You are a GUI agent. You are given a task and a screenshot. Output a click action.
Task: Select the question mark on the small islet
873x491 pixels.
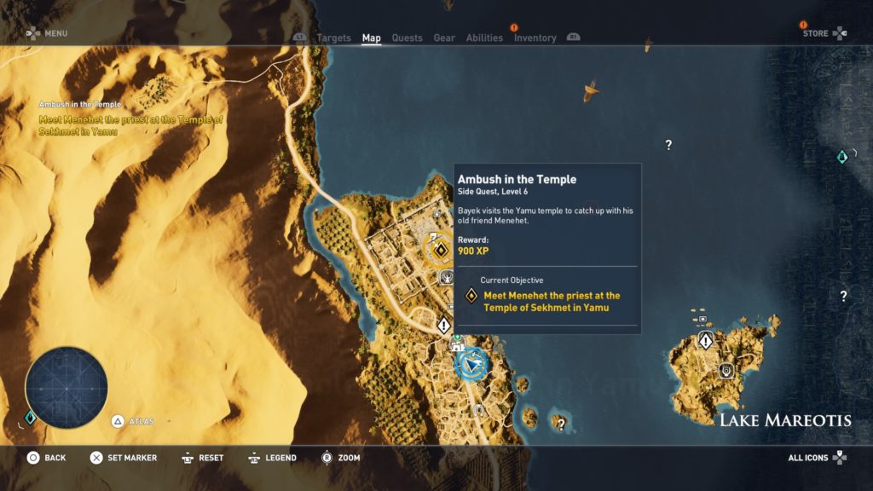coord(561,425)
